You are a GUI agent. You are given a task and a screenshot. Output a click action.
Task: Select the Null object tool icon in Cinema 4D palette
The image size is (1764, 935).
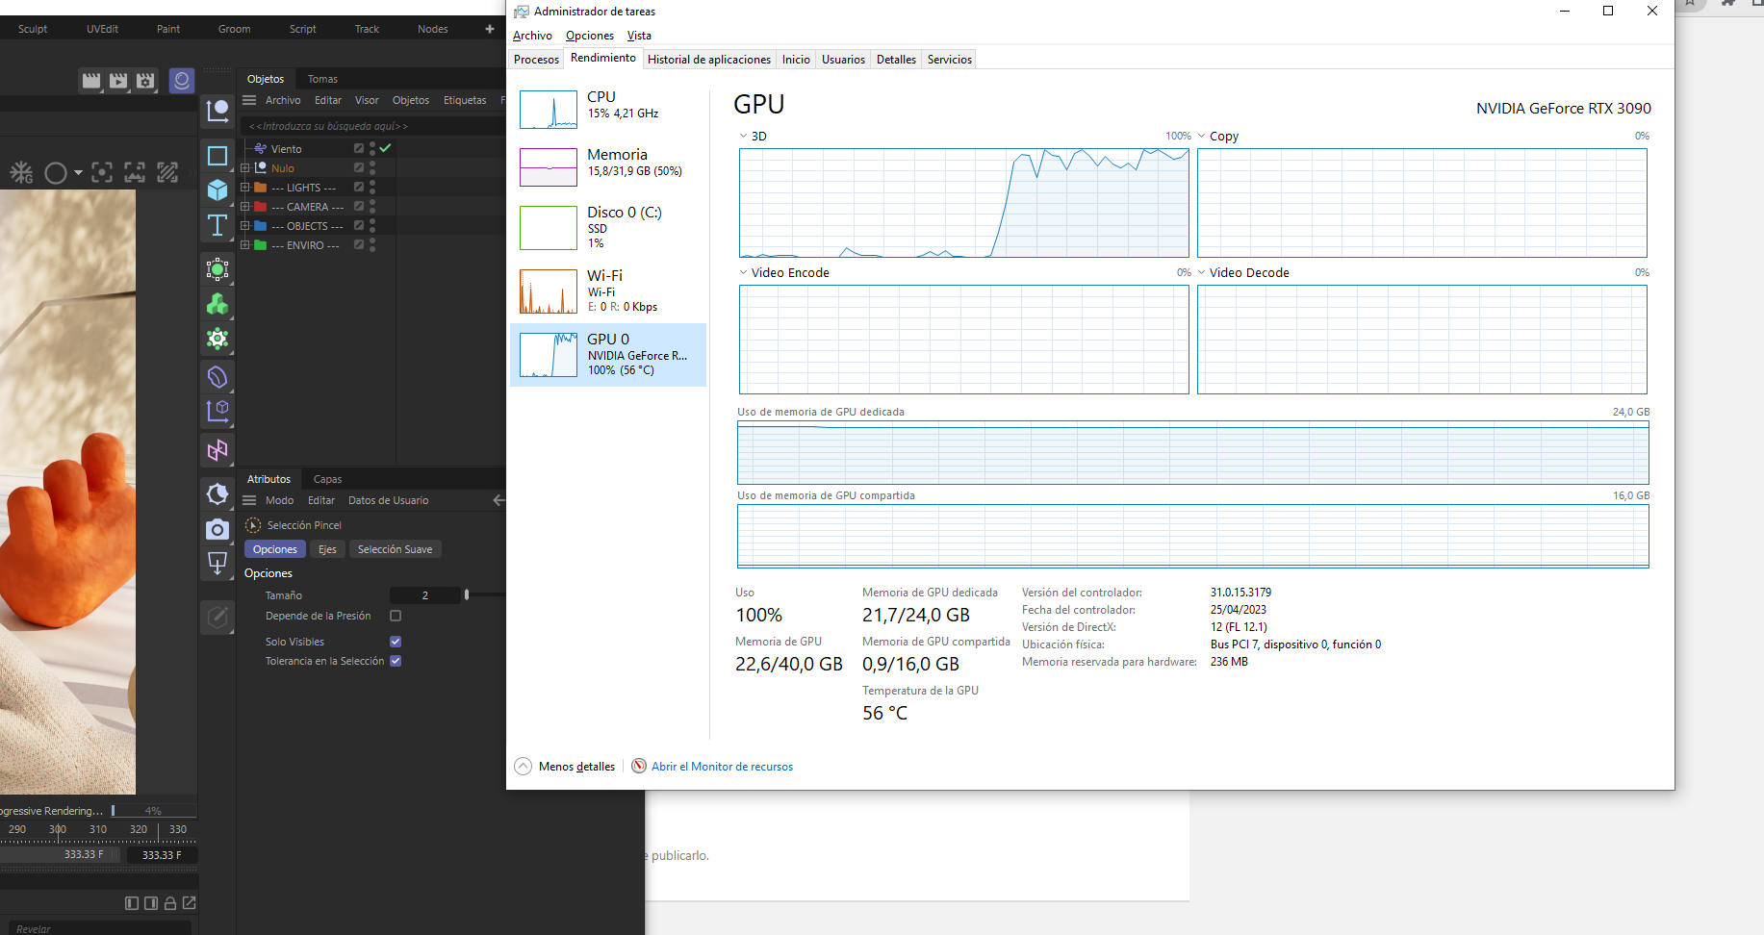(217, 112)
